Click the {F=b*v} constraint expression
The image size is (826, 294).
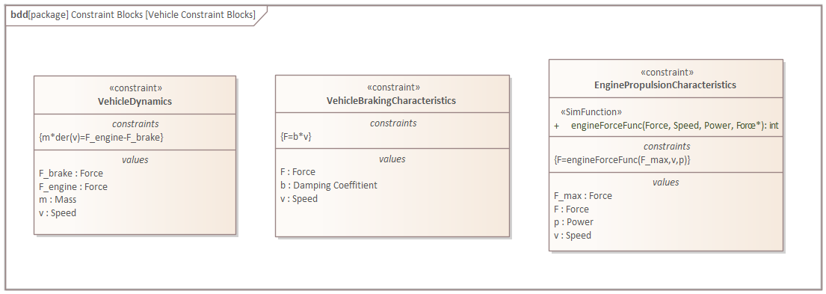(297, 136)
